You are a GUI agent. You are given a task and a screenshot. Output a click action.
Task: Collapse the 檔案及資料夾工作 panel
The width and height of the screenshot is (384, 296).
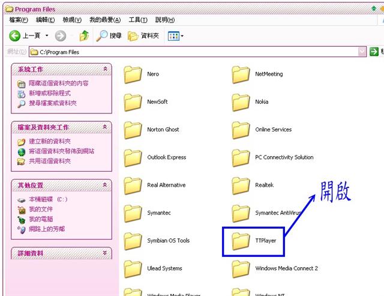[x=105, y=127]
